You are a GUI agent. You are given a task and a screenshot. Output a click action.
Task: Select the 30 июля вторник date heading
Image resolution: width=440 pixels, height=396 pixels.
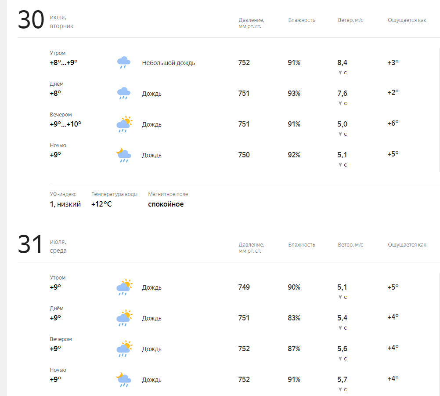coord(46,20)
